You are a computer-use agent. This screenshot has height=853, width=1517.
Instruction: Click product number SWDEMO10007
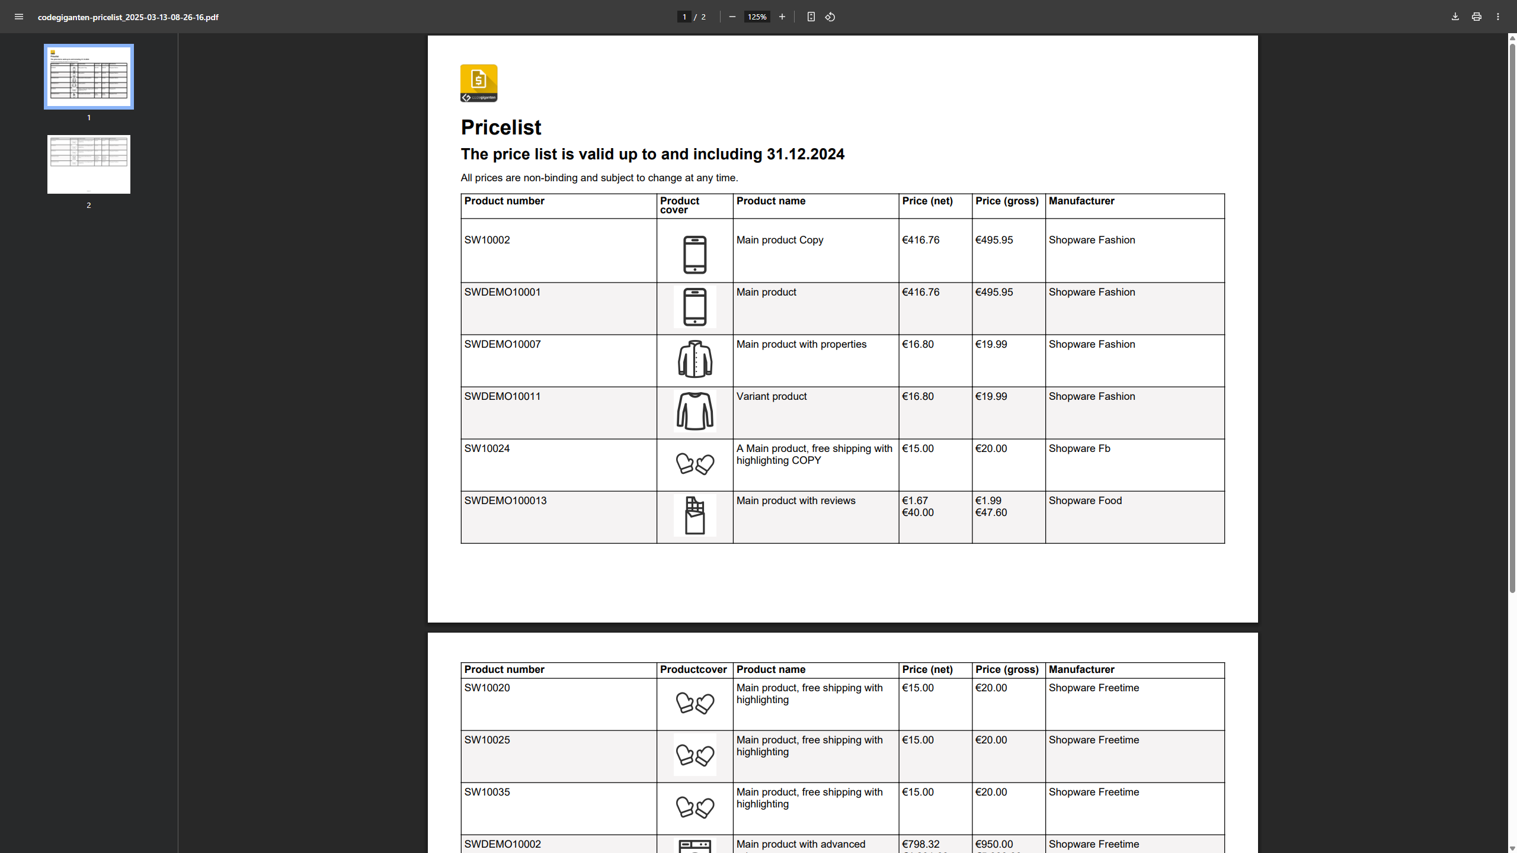[x=502, y=344]
